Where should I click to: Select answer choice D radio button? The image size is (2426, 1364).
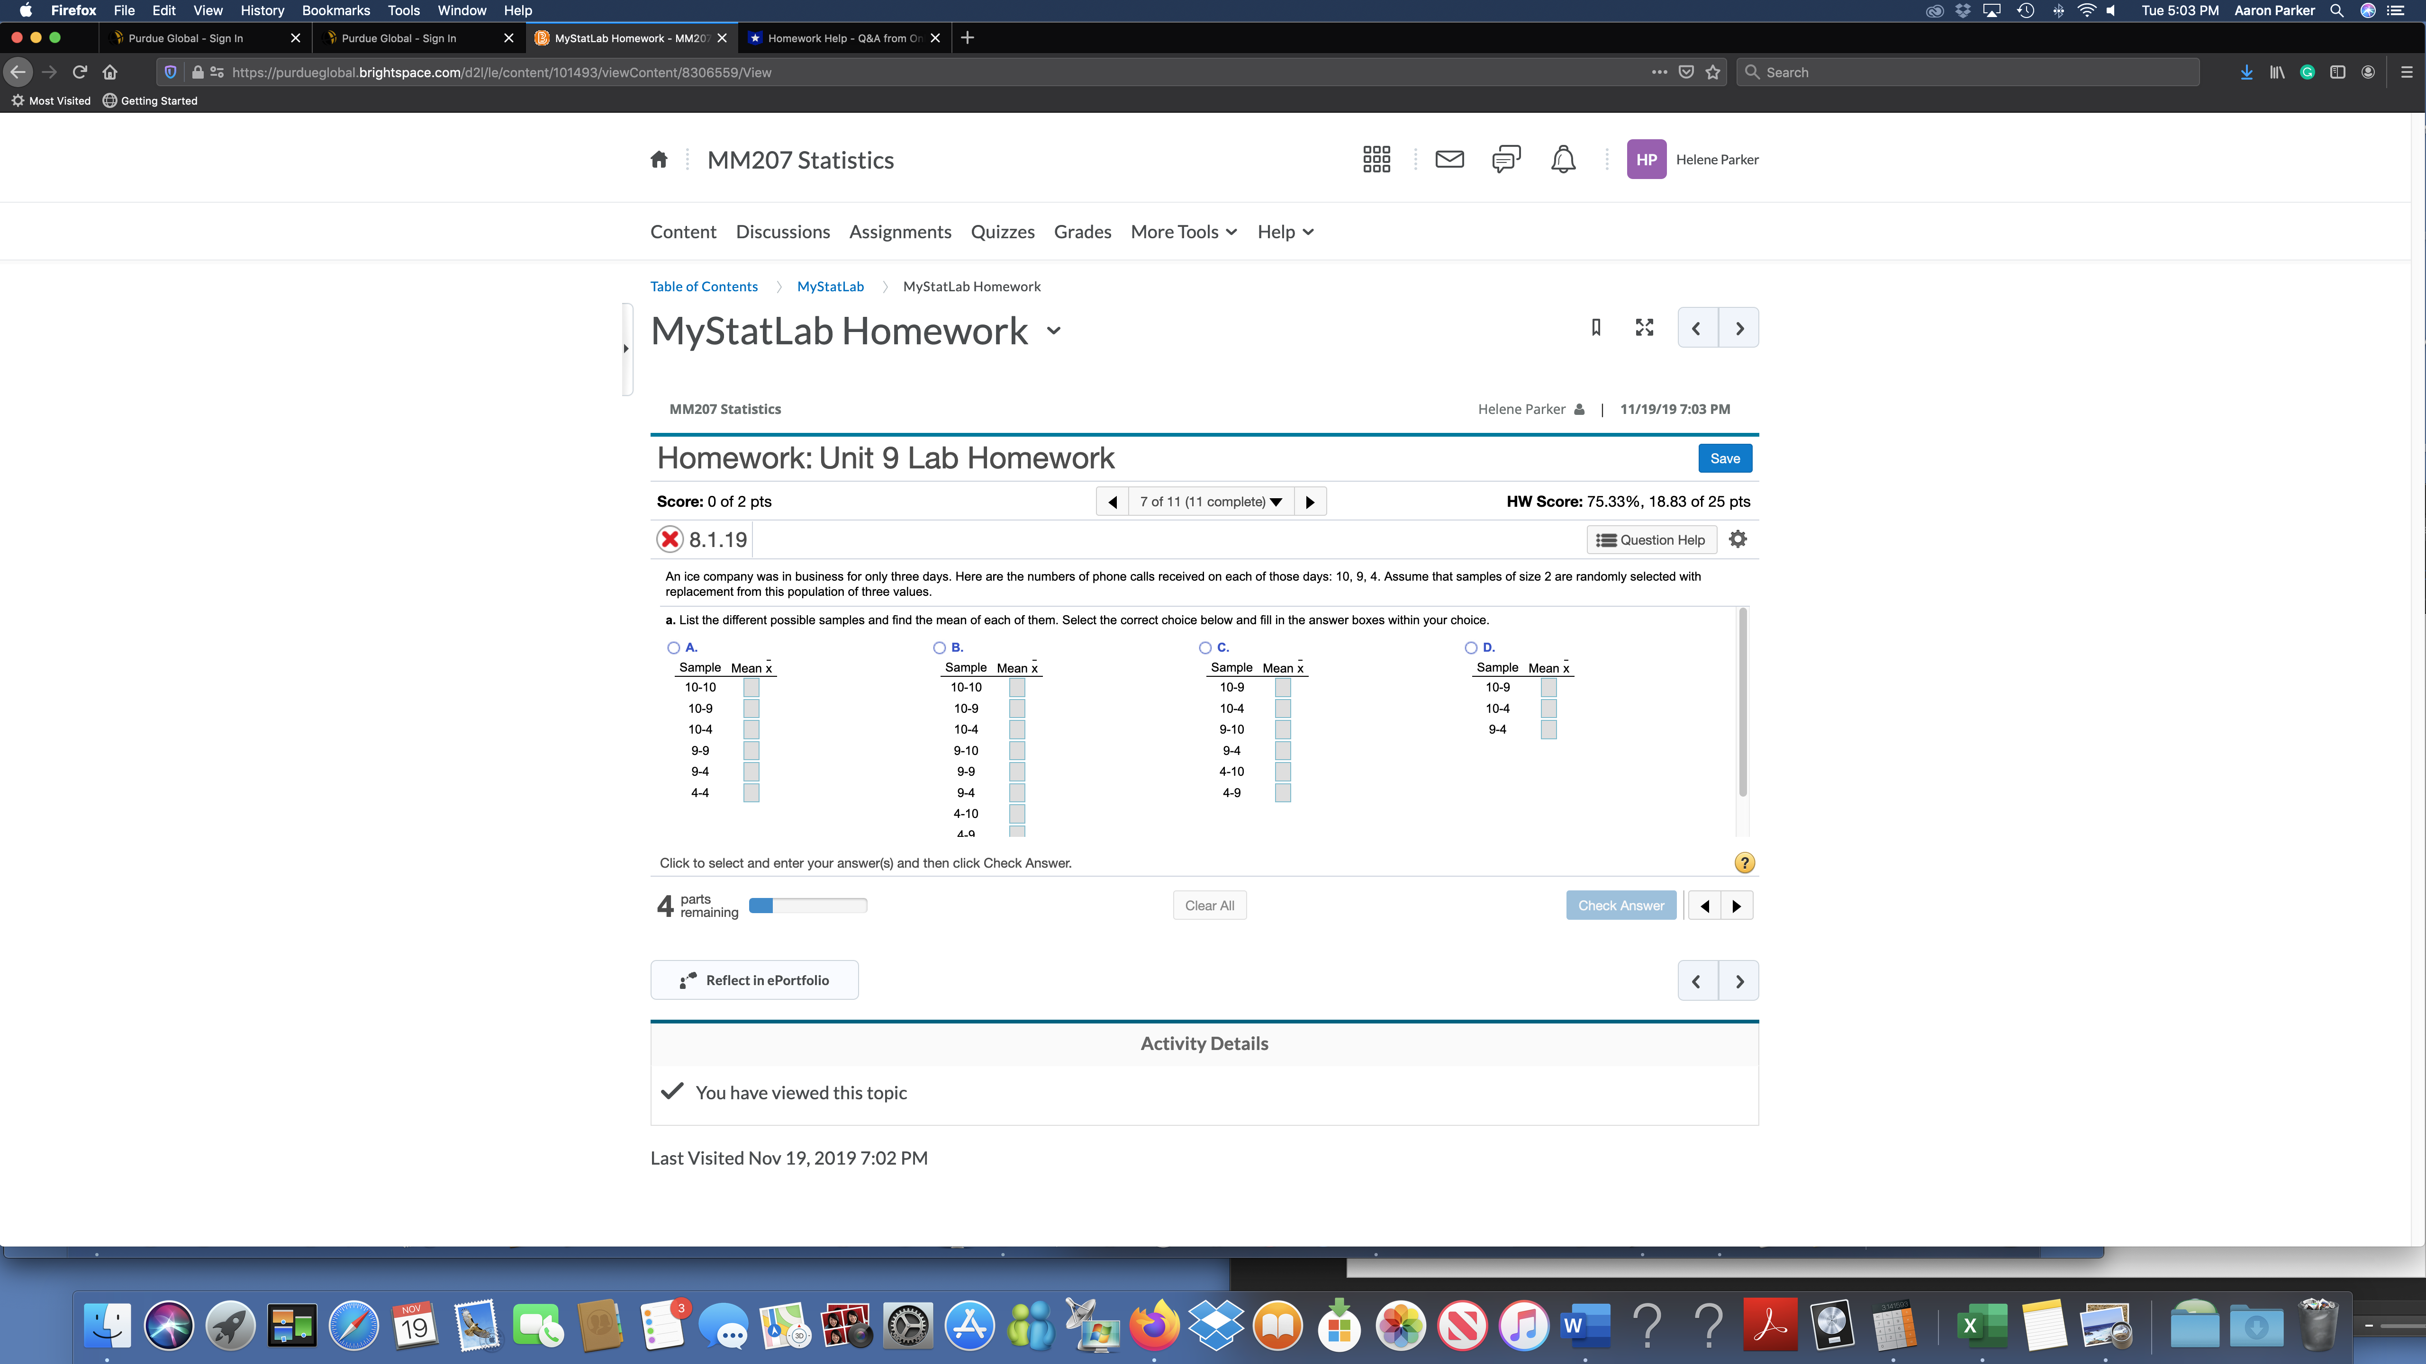[x=1470, y=647]
